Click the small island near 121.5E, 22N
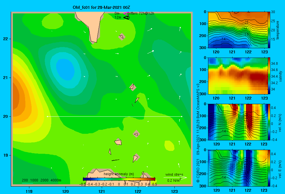 point(122,37)
